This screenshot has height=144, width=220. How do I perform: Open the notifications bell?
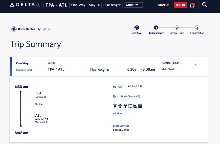click(192, 6)
